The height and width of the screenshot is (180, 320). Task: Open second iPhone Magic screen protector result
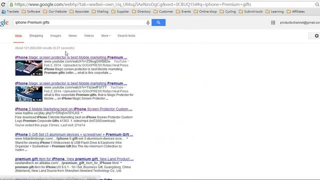pos(71,83)
